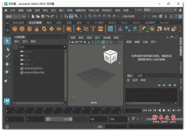This screenshot has width=185, height=131.
Task: Create a polygon cube from the shelf
Action: click(x=22, y=29)
